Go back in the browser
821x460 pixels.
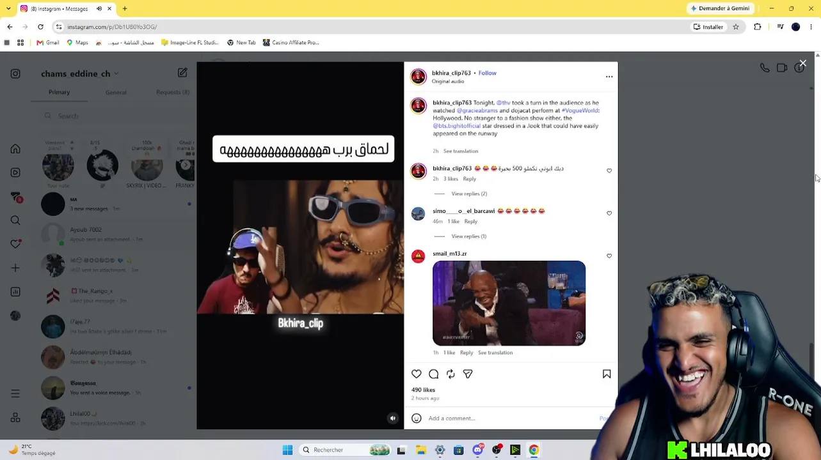(10, 27)
